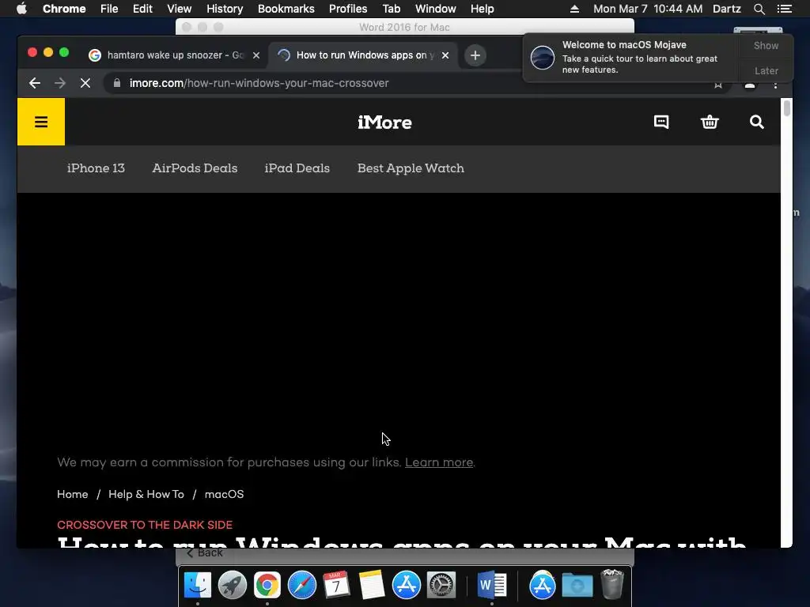This screenshot has width=810, height=607.
Task: Open the File menu
Action: point(109,9)
